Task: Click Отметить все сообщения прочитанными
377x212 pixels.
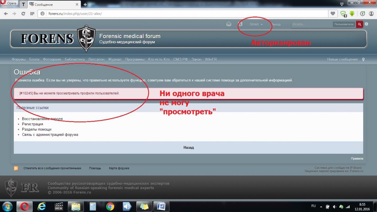Action: point(52,168)
